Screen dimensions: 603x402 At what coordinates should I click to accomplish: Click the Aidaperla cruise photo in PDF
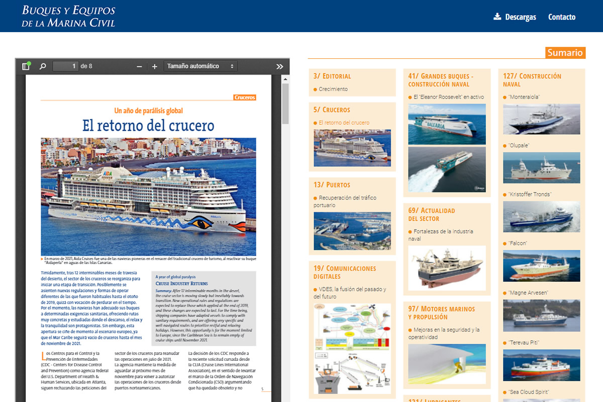pyautogui.click(x=148, y=196)
